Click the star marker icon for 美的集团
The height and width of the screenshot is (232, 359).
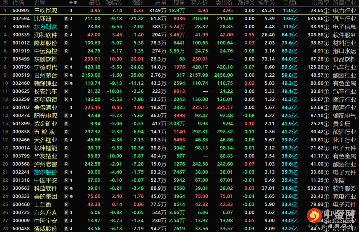(x=71, y=196)
